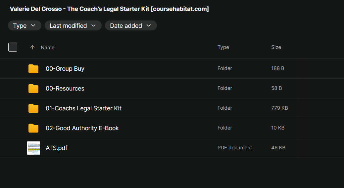
Task: Click the Valerie Del Grosso folder title
Action: pyautogui.click(x=109, y=9)
